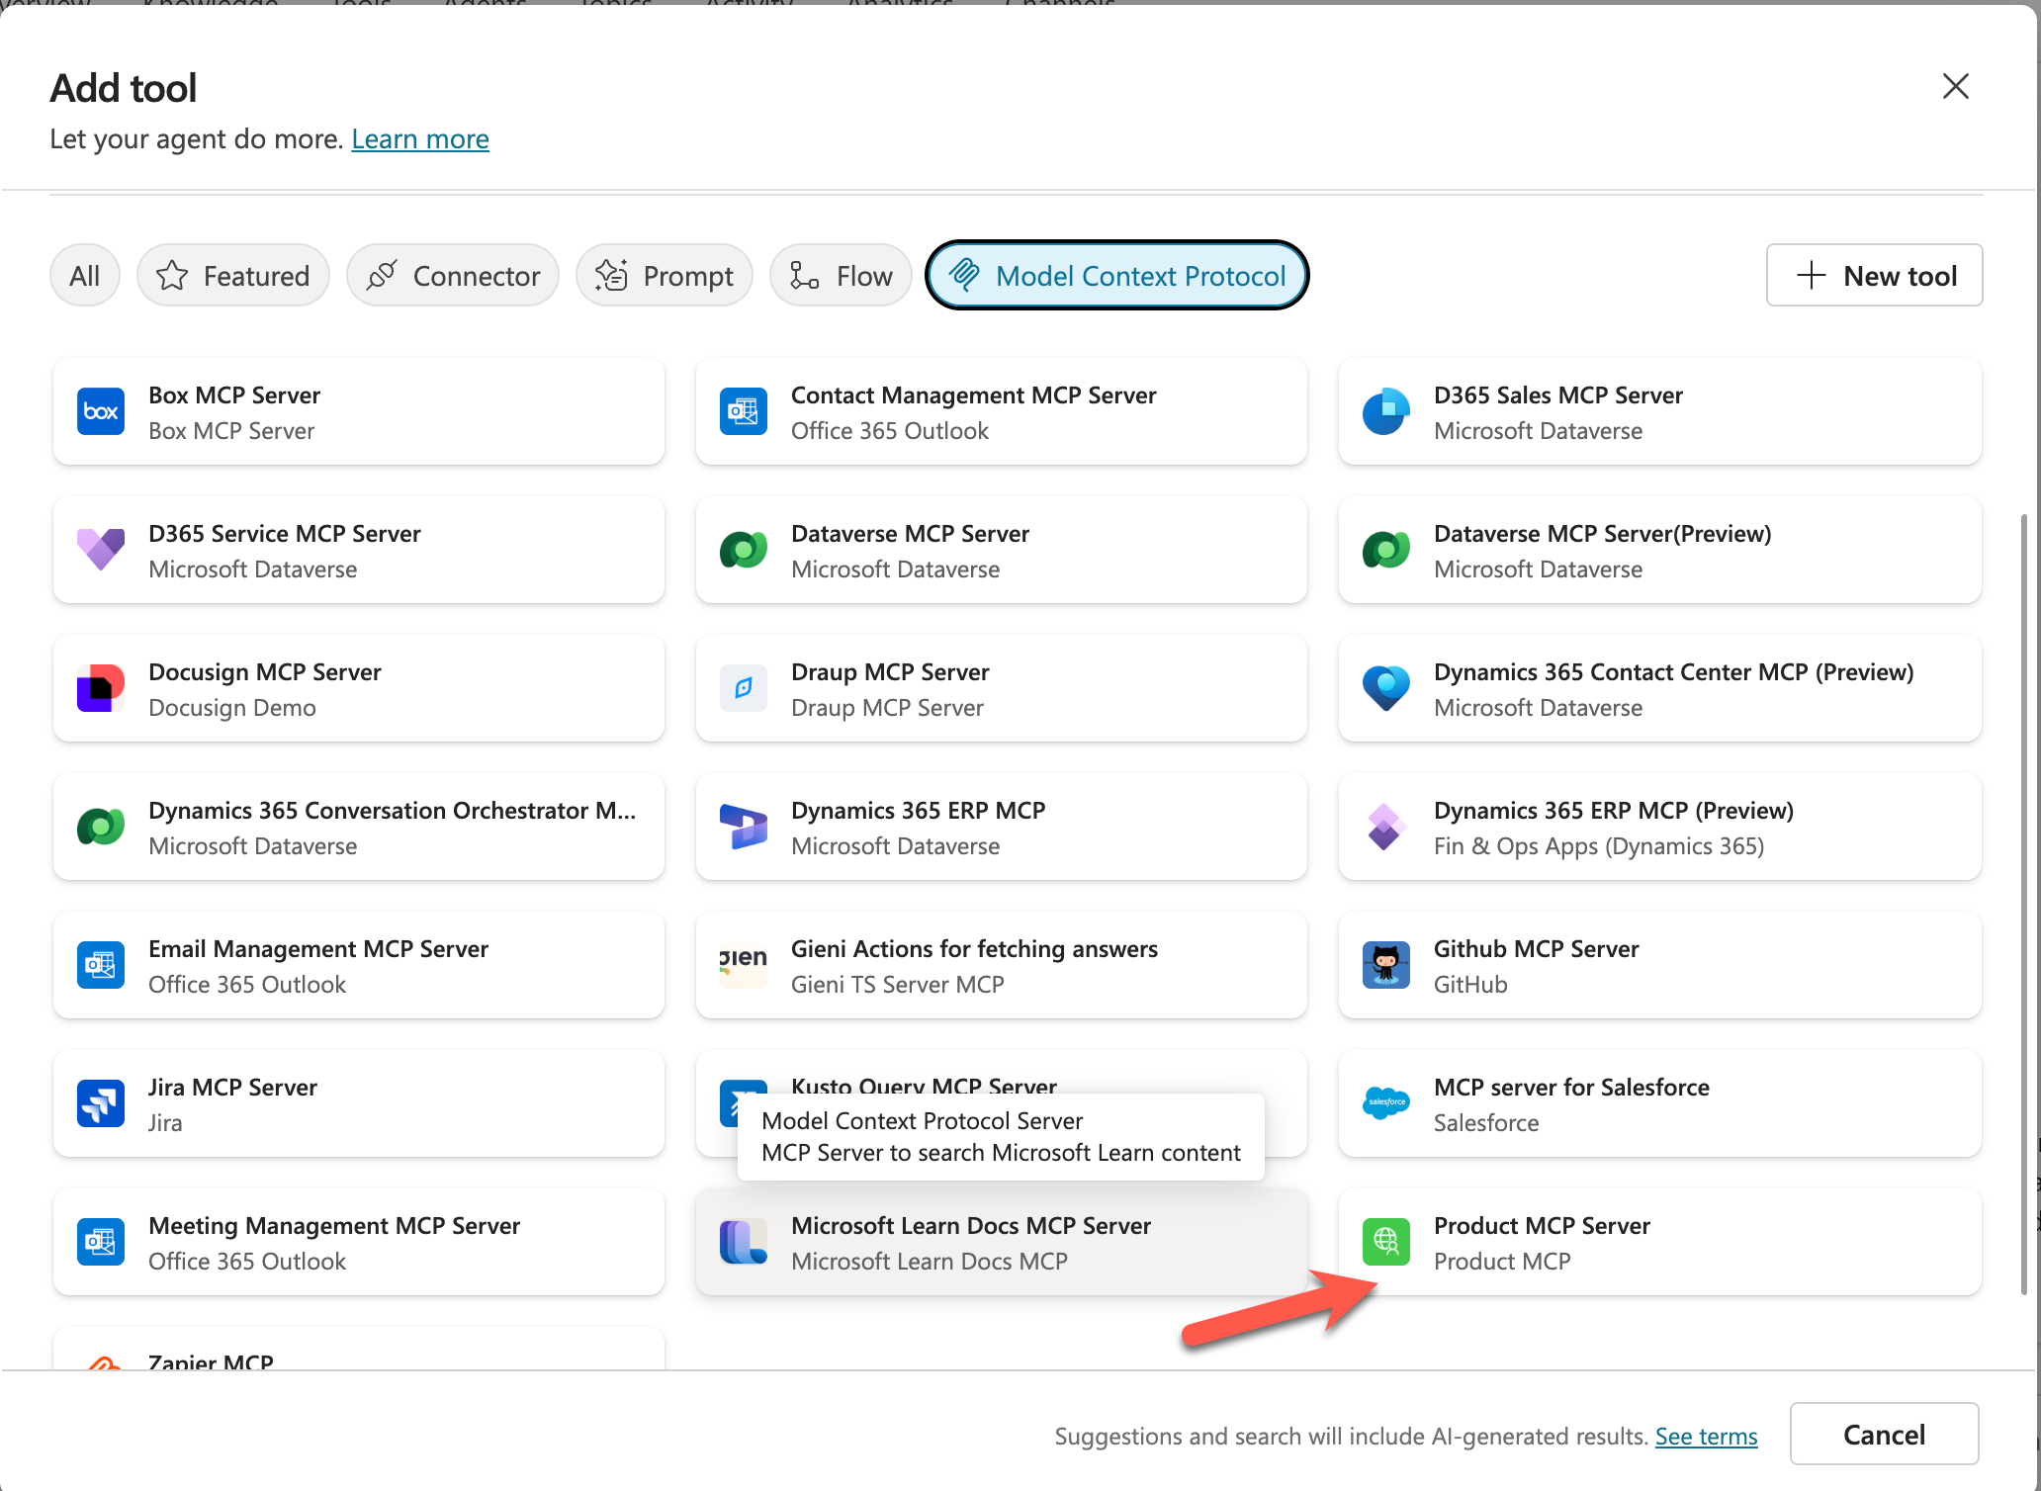Open the Learn more link
Screen dimensions: 2041x1491
(419, 139)
